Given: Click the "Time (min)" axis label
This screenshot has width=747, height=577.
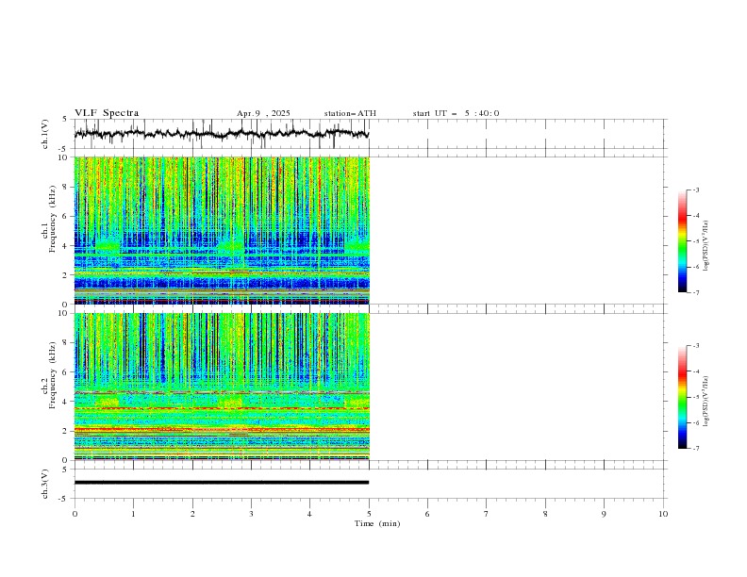Looking at the screenshot, I should [377, 523].
